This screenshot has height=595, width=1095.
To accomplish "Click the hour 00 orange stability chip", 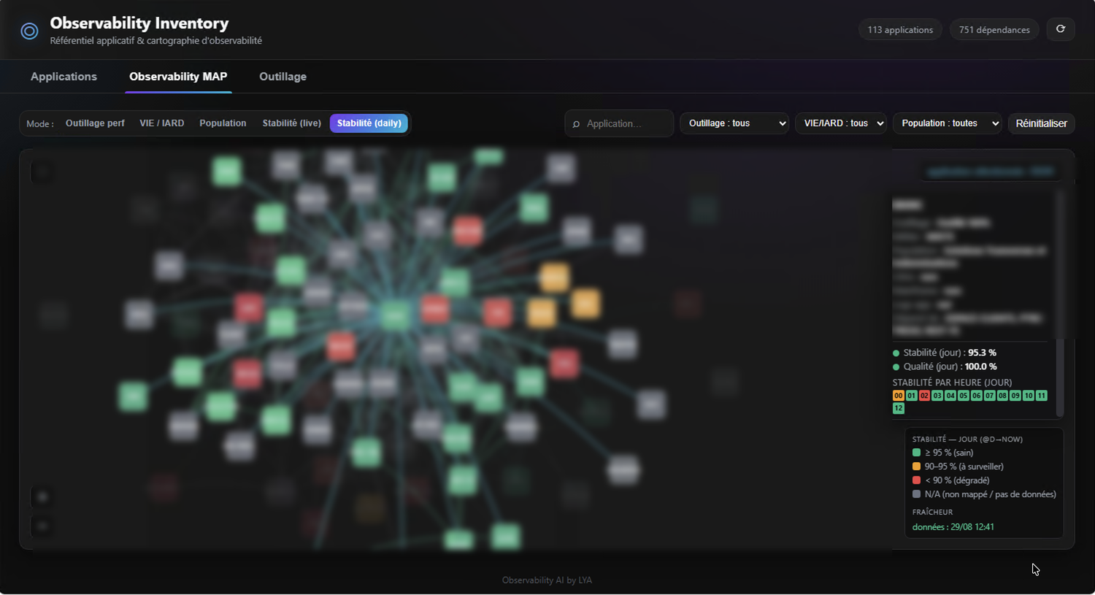I will tap(899, 396).
